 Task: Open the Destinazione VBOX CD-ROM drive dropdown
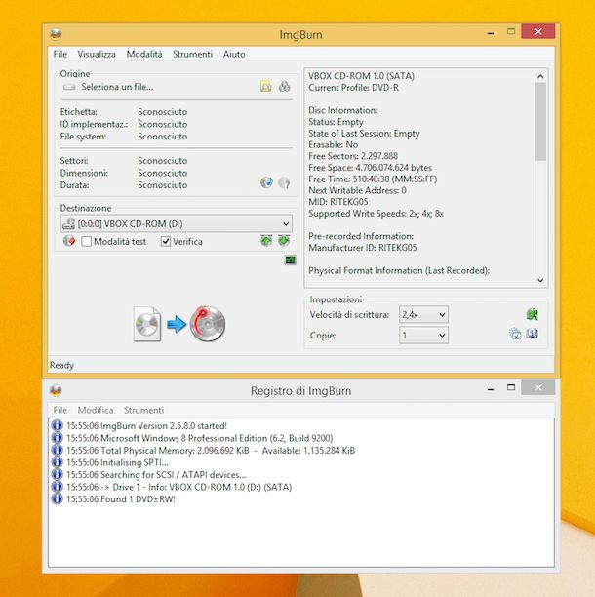coord(177,224)
